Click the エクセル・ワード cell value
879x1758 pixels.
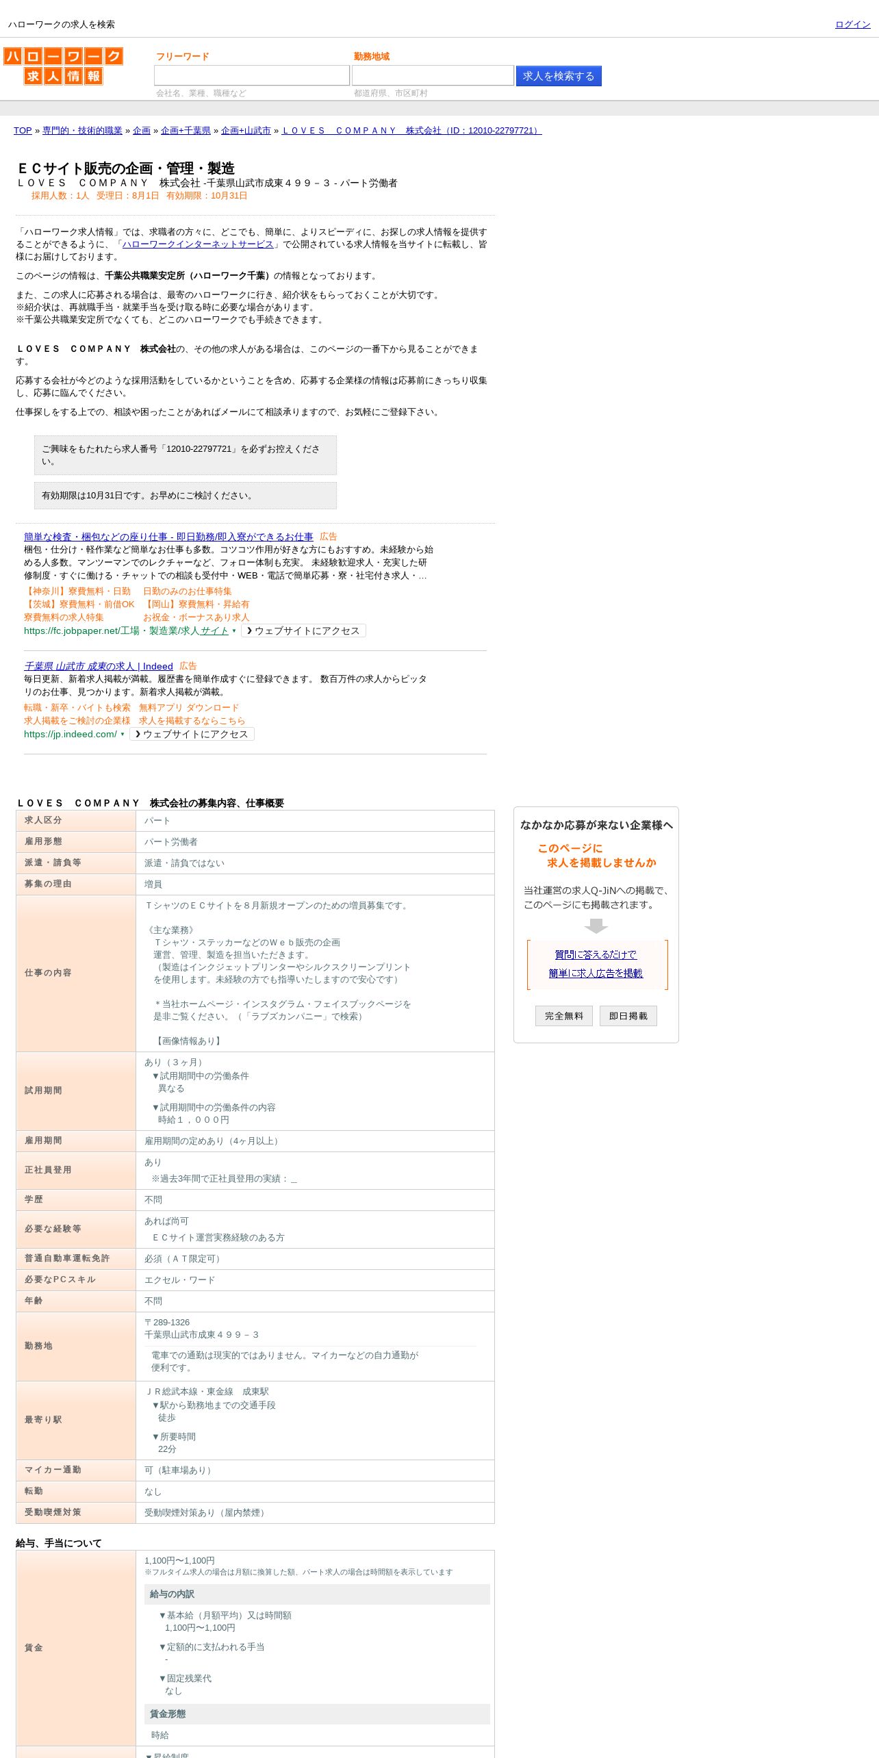179,1280
